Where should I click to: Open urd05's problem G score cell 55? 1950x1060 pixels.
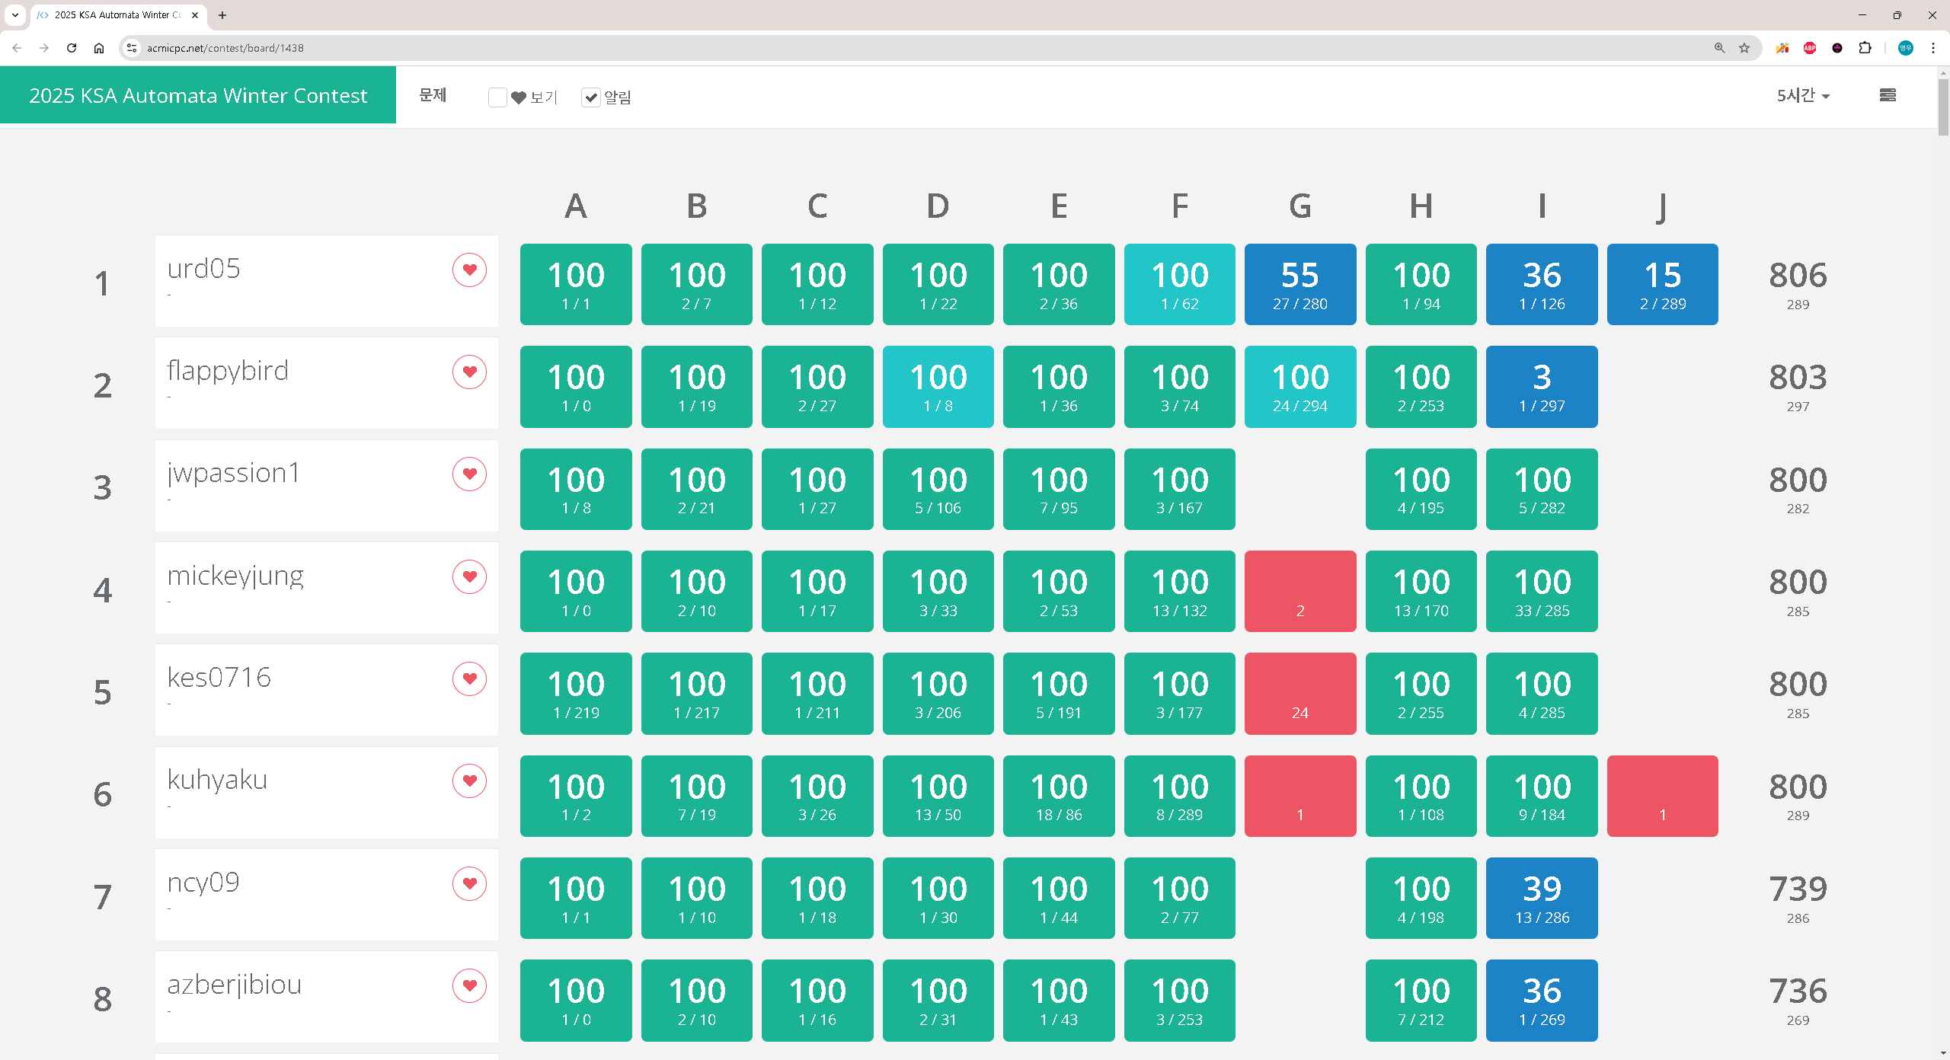1299,284
